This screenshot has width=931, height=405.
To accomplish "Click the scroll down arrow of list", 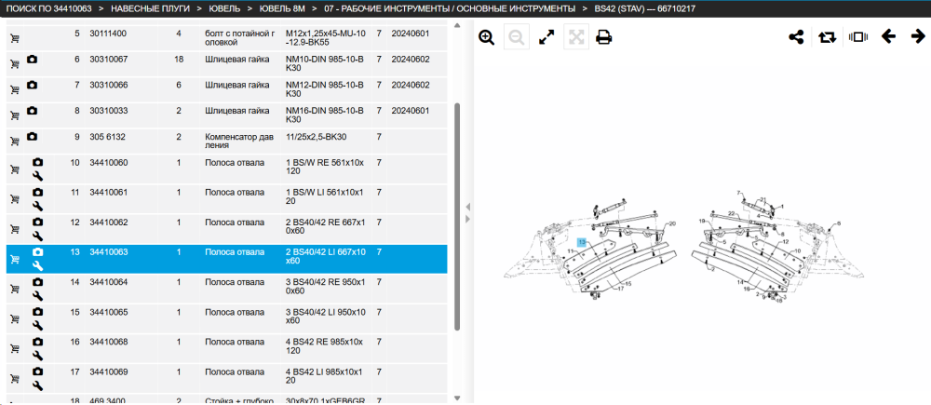I will coord(456,398).
